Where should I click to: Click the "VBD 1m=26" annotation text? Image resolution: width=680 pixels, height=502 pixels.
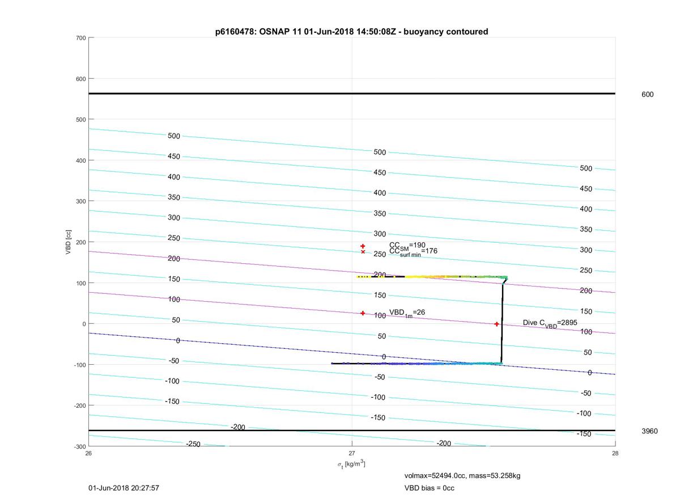coord(407,313)
